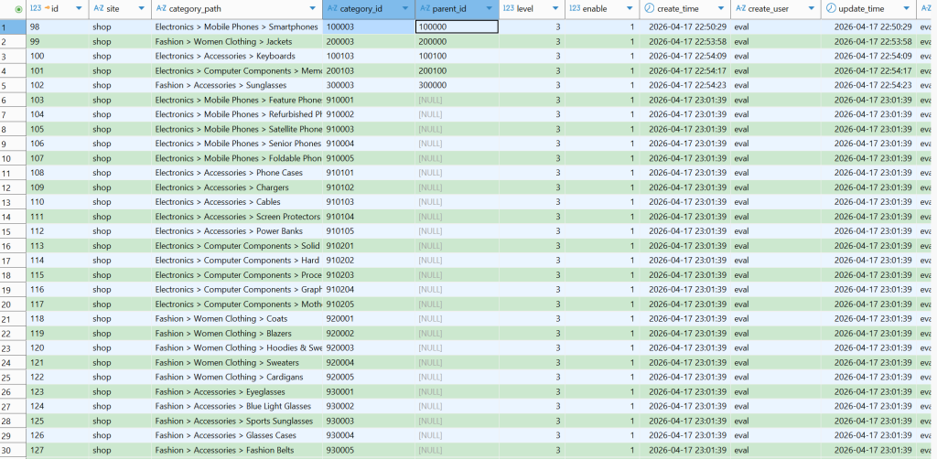This screenshot has width=937, height=459.
Task: Click the numeric type icon beside level
Action: click(508, 9)
